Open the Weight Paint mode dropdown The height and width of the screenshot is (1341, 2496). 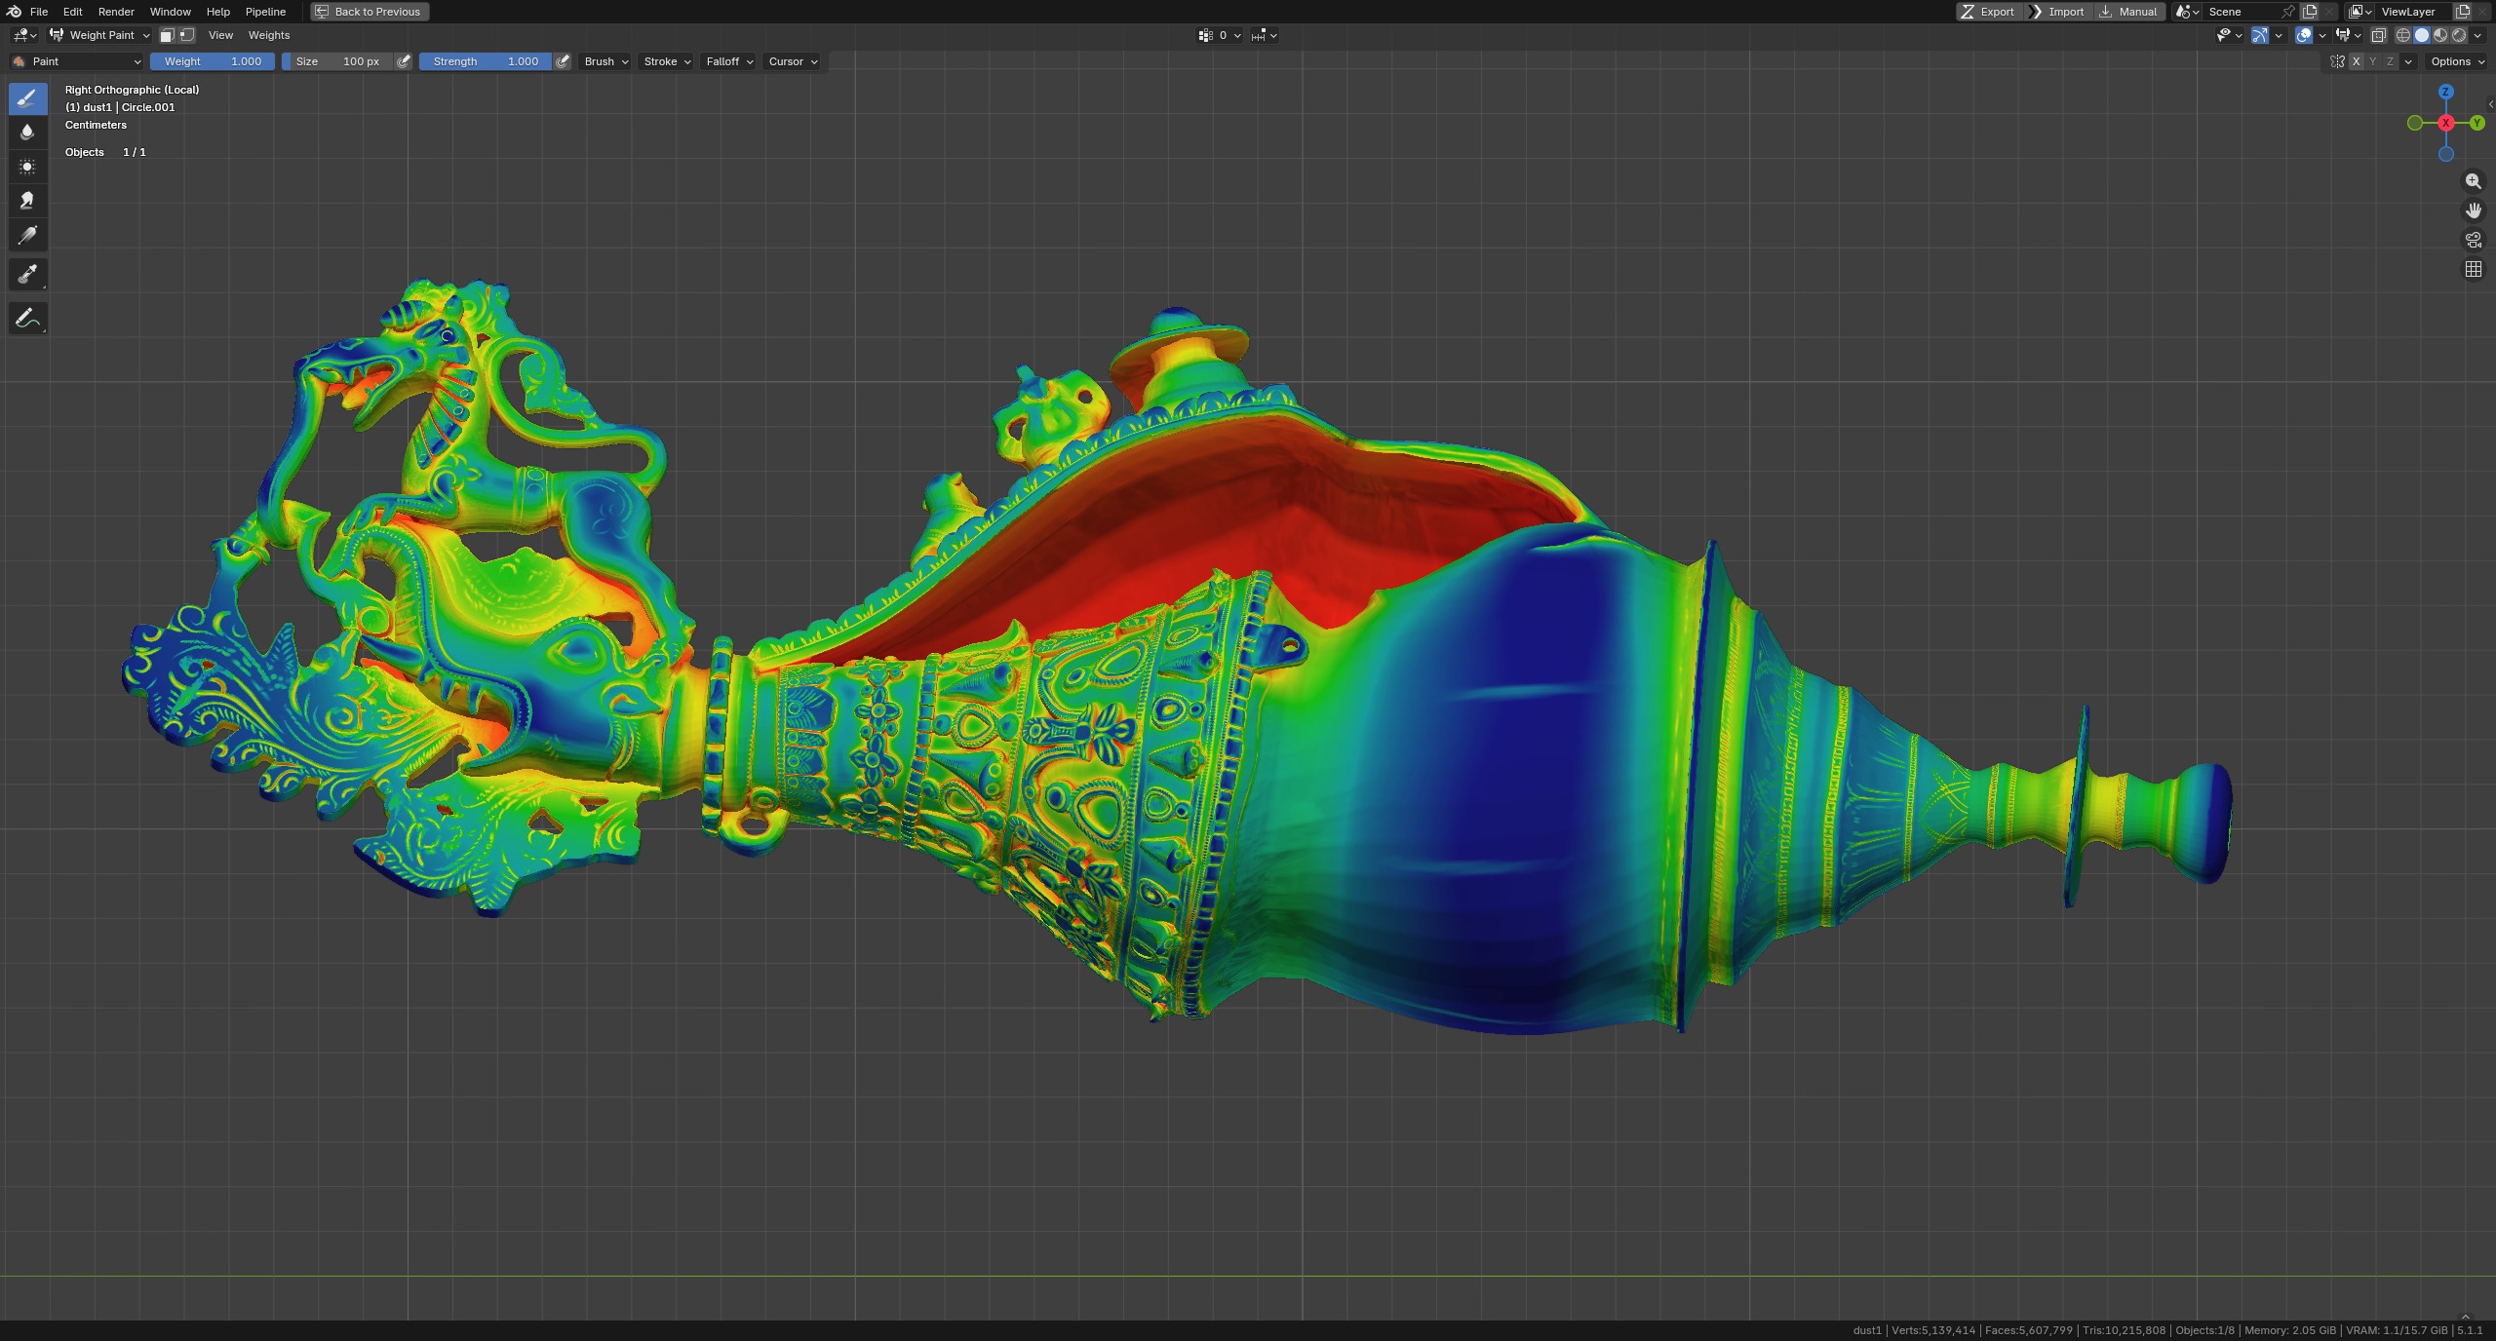pos(100,35)
